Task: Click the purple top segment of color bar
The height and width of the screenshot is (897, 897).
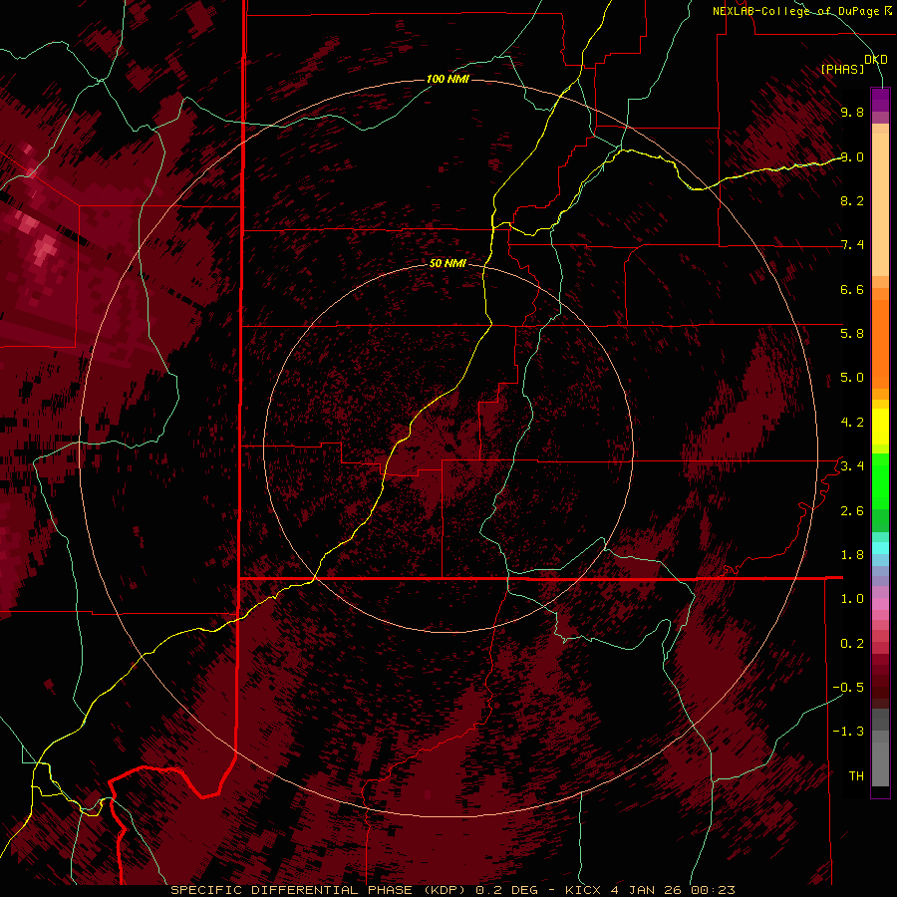Action: pyautogui.click(x=880, y=100)
